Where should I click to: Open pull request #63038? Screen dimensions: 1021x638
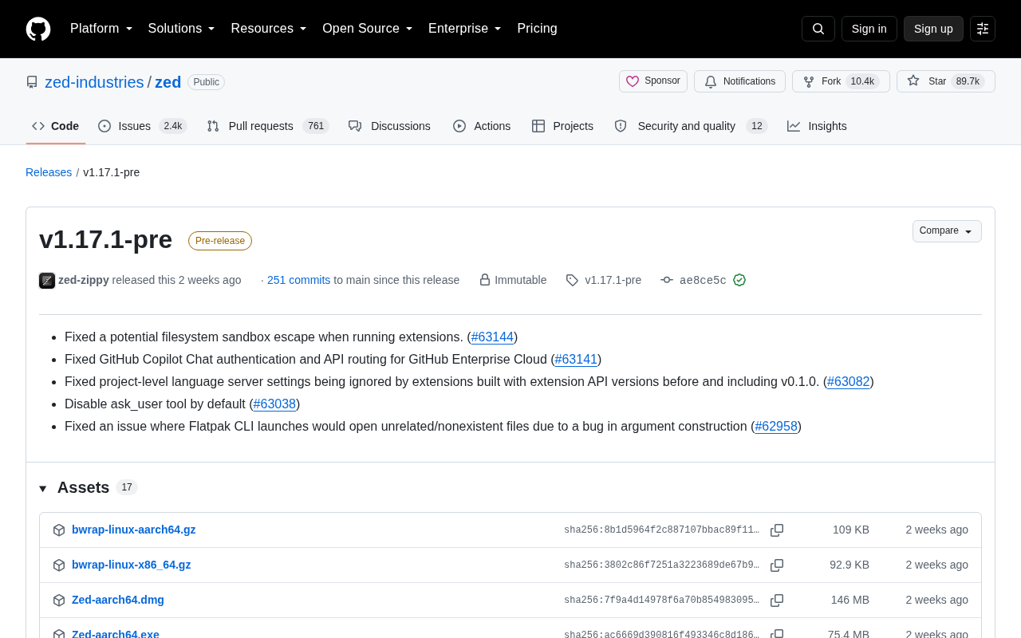pyautogui.click(x=274, y=404)
